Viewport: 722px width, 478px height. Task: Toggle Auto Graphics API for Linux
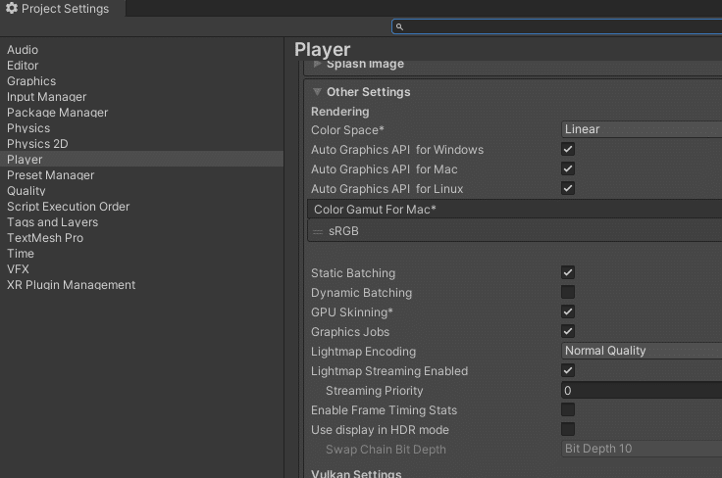point(568,188)
